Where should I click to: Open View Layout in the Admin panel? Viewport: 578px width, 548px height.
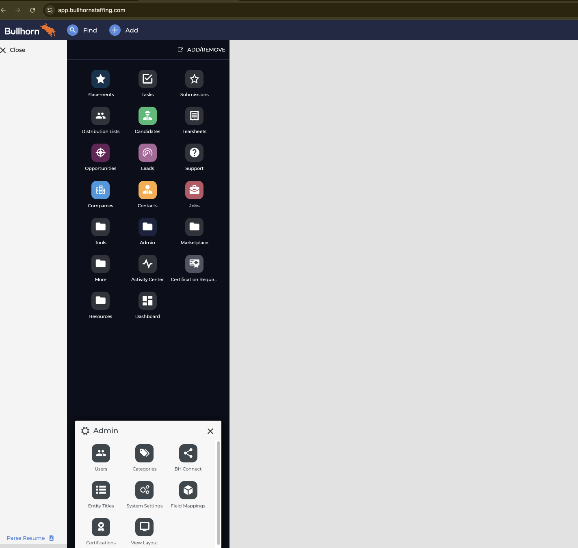click(x=145, y=527)
